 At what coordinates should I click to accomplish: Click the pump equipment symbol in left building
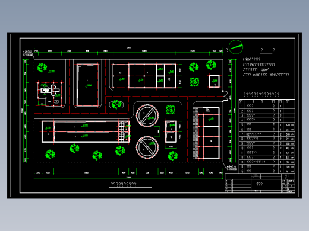coord(50,90)
